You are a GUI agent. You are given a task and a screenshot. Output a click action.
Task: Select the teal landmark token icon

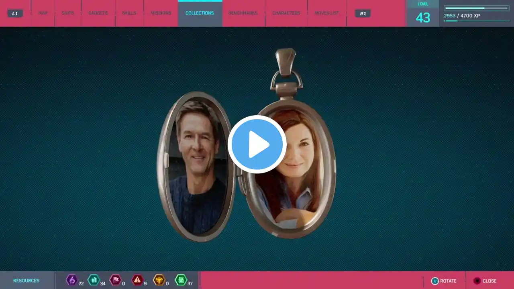point(94,280)
